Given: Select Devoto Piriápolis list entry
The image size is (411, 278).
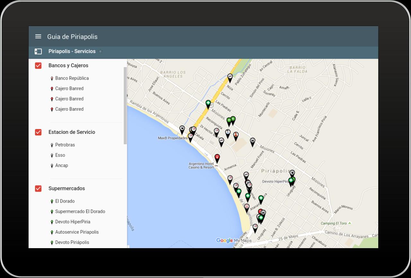Looking at the screenshot, I should pos(72,242).
